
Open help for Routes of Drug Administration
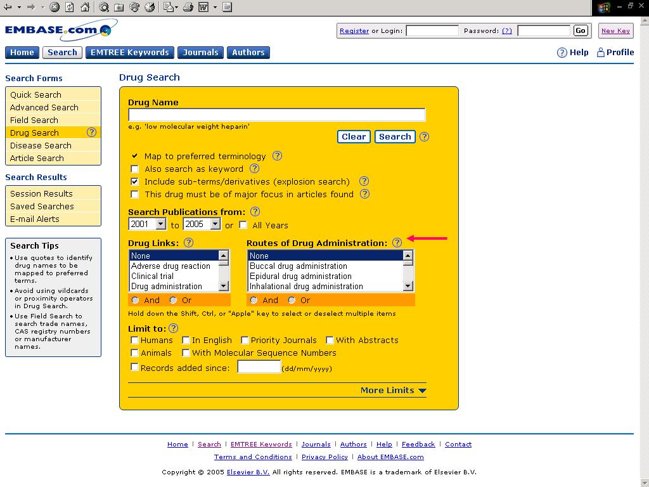coord(397,243)
